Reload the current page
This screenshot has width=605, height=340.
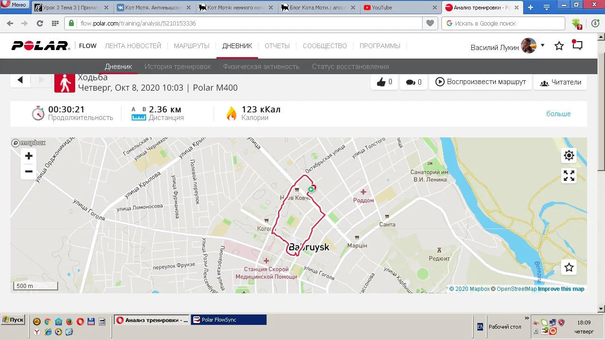point(40,24)
